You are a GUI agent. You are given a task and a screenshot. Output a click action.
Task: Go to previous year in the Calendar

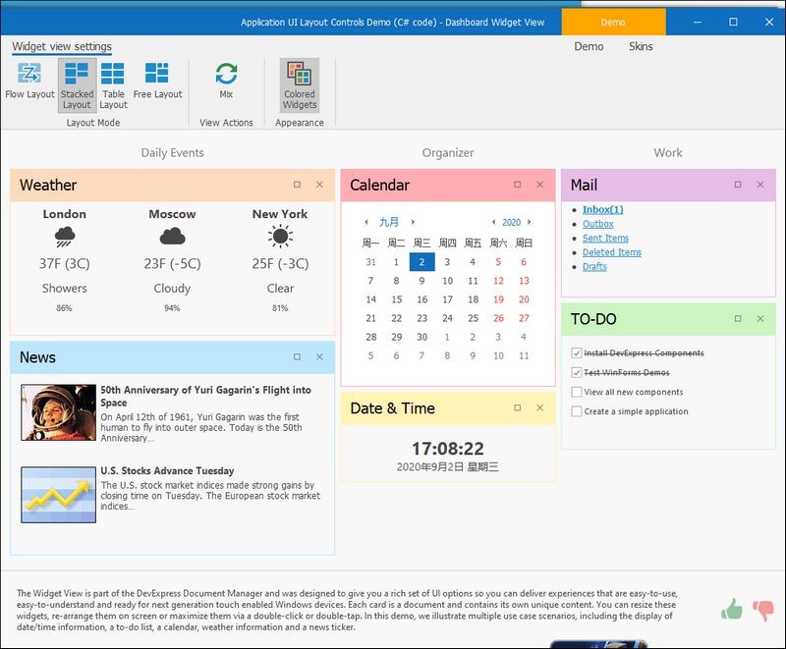(494, 222)
